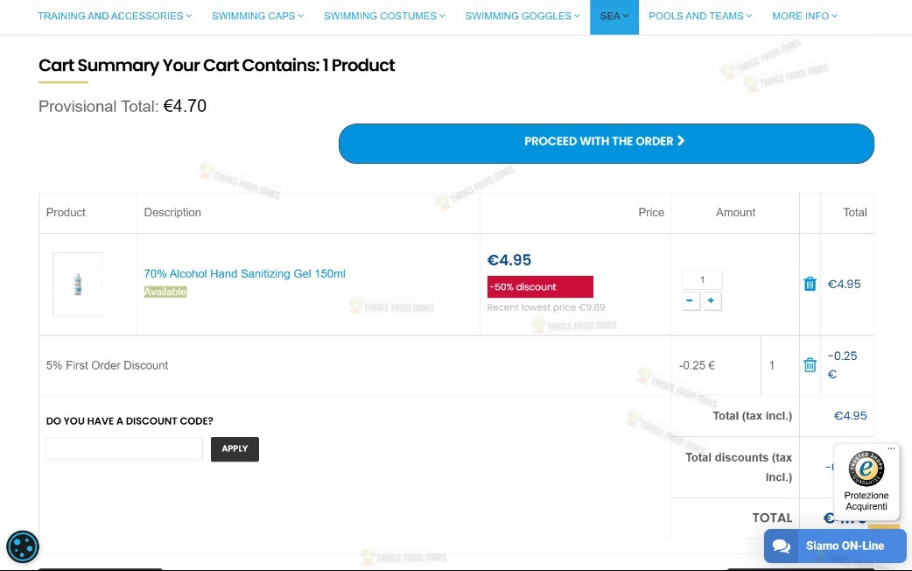Screen dimensions: 912x571
Task: Focus the quantity input field
Action: click(x=702, y=280)
